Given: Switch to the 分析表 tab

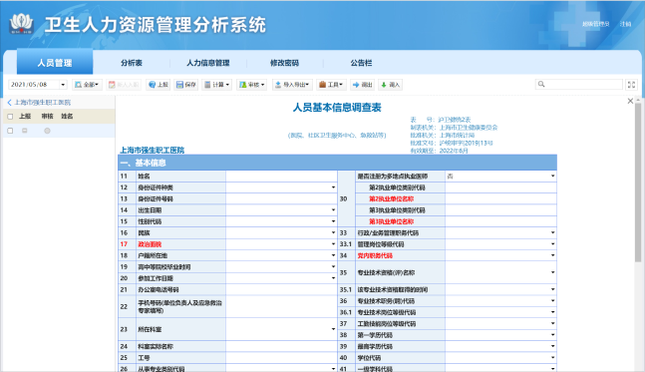Looking at the screenshot, I should pyautogui.click(x=132, y=63).
